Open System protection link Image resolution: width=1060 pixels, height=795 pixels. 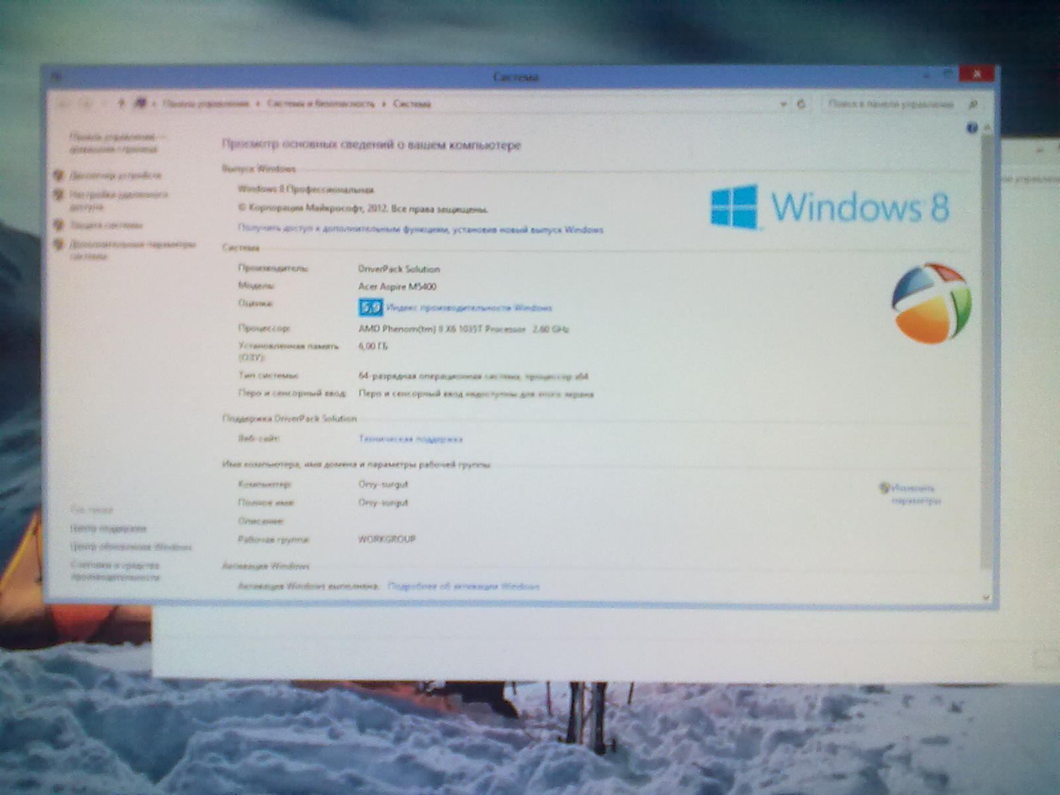click(x=106, y=225)
